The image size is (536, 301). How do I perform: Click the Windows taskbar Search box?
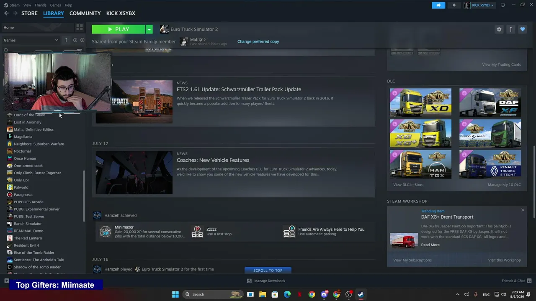(x=214, y=294)
